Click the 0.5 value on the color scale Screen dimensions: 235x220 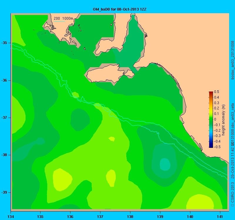click(x=216, y=92)
